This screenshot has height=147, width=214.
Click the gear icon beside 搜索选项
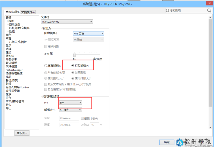click(168, 11)
